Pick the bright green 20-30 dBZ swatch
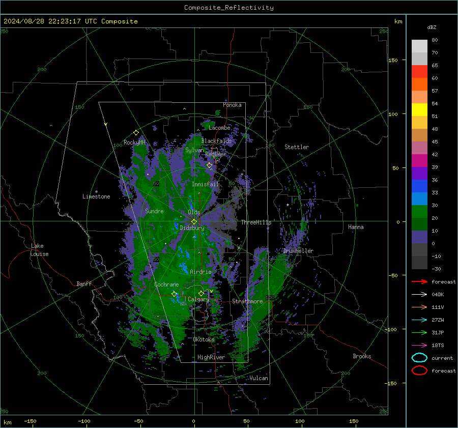Image resolution: width=458 pixels, height=428 pixels. coord(419,212)
